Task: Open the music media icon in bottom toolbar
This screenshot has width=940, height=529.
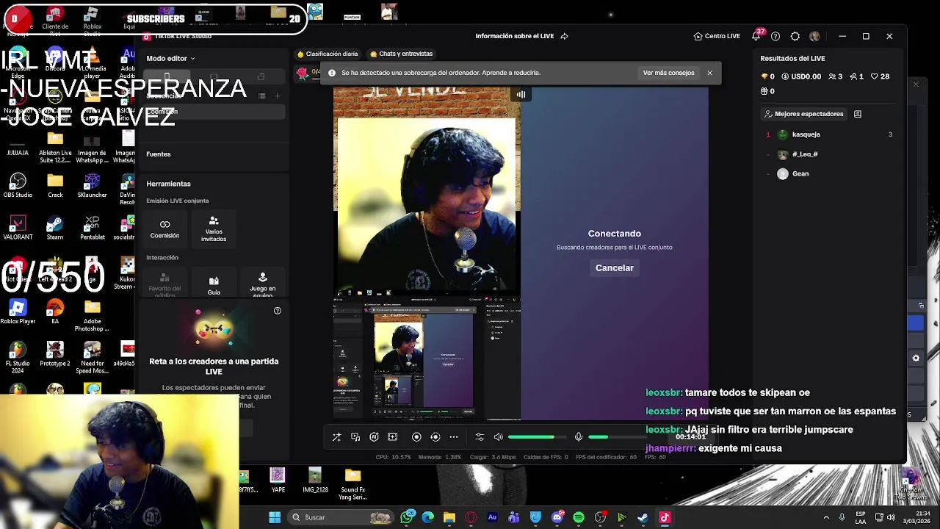Action: pos(355,437)
